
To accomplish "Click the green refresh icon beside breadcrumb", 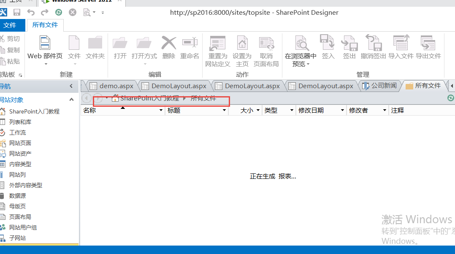I will pyautogui.click(x=450, y=98).
